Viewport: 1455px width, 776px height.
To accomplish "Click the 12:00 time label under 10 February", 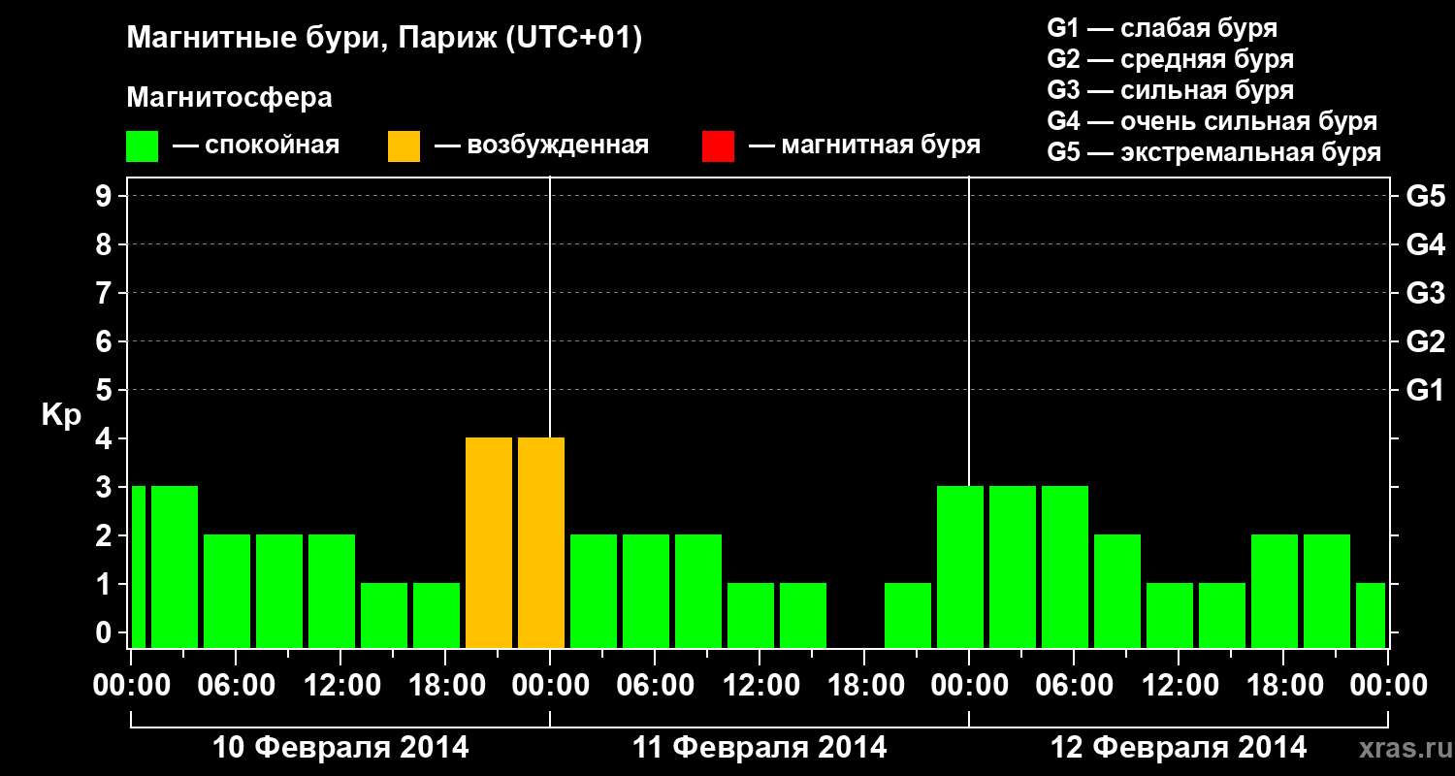I will click(340, 685).
